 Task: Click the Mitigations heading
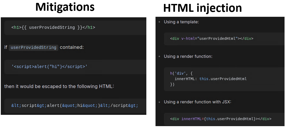[x=65, y=7]
